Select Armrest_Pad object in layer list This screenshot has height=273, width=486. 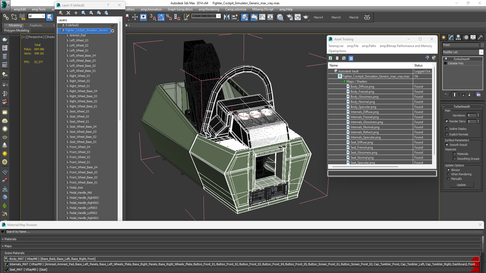pyautogui.click(x=77, y=35)
